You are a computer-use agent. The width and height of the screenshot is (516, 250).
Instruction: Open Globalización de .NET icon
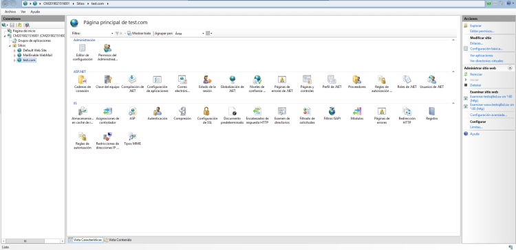(x=233, y=84)
